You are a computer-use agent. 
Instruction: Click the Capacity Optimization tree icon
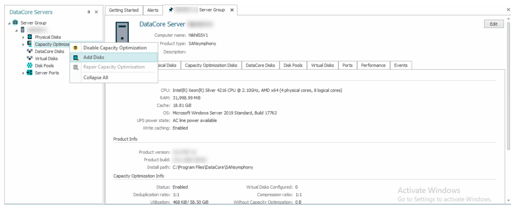(x=30, y=44)
